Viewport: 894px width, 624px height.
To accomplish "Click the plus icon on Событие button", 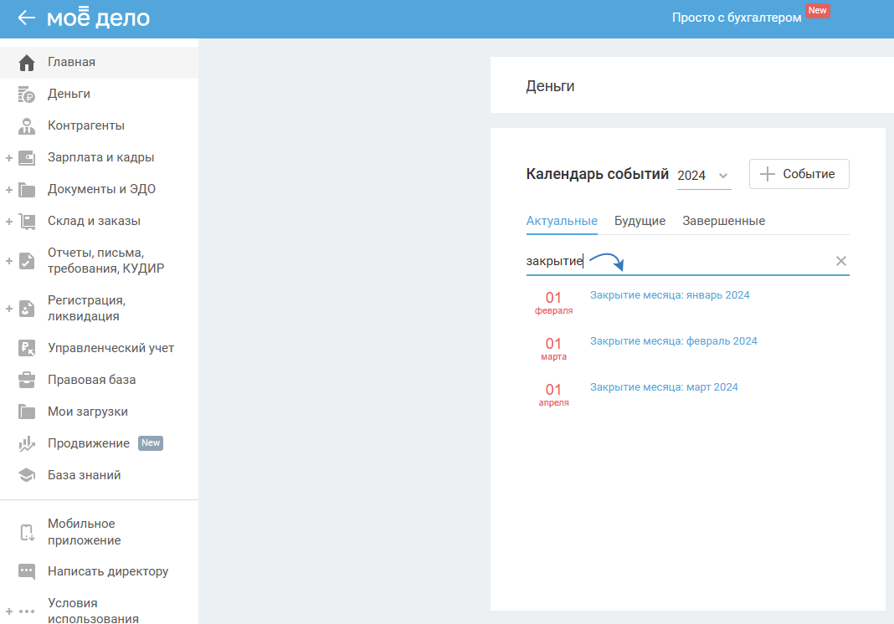I will (x=768, y=174).
